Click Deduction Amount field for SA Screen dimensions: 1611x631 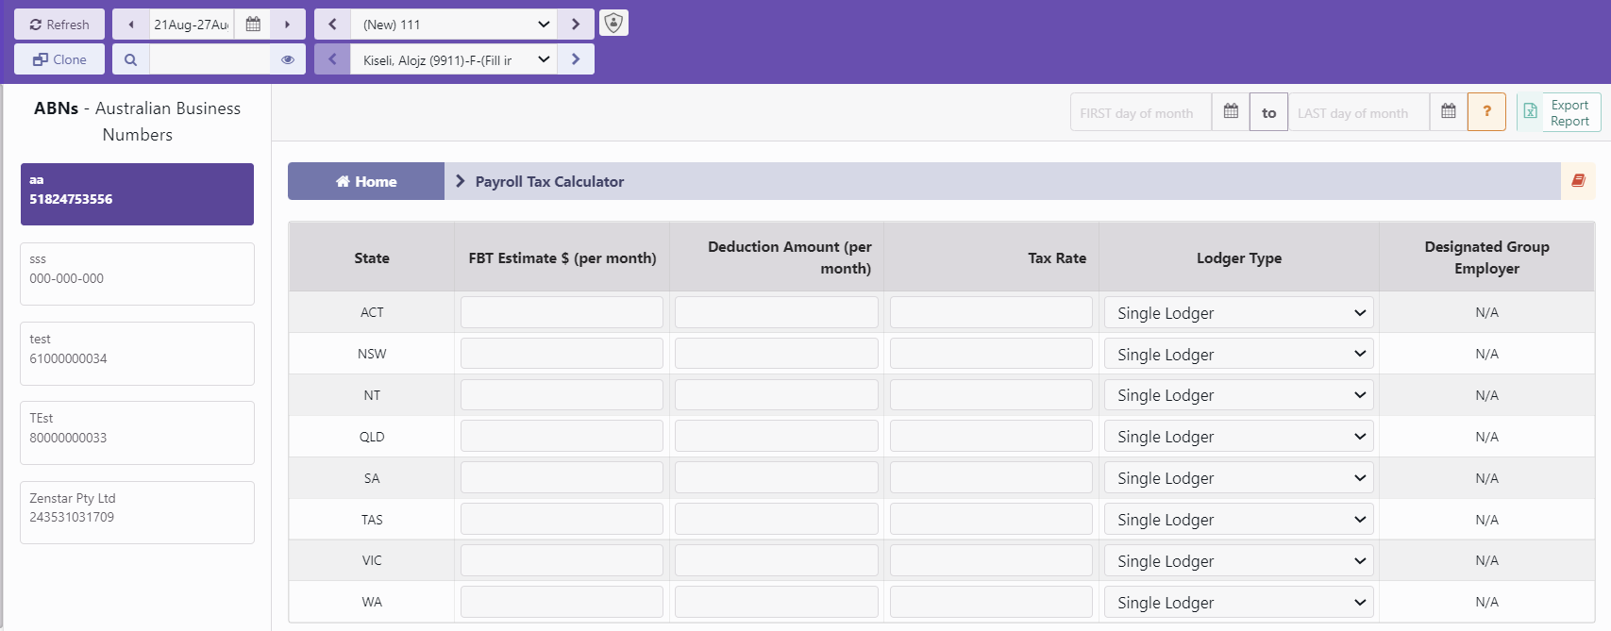click(x=777, y=478)
